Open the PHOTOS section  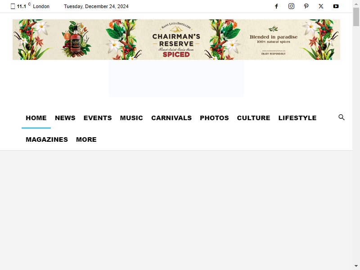(x=214, y=118)
